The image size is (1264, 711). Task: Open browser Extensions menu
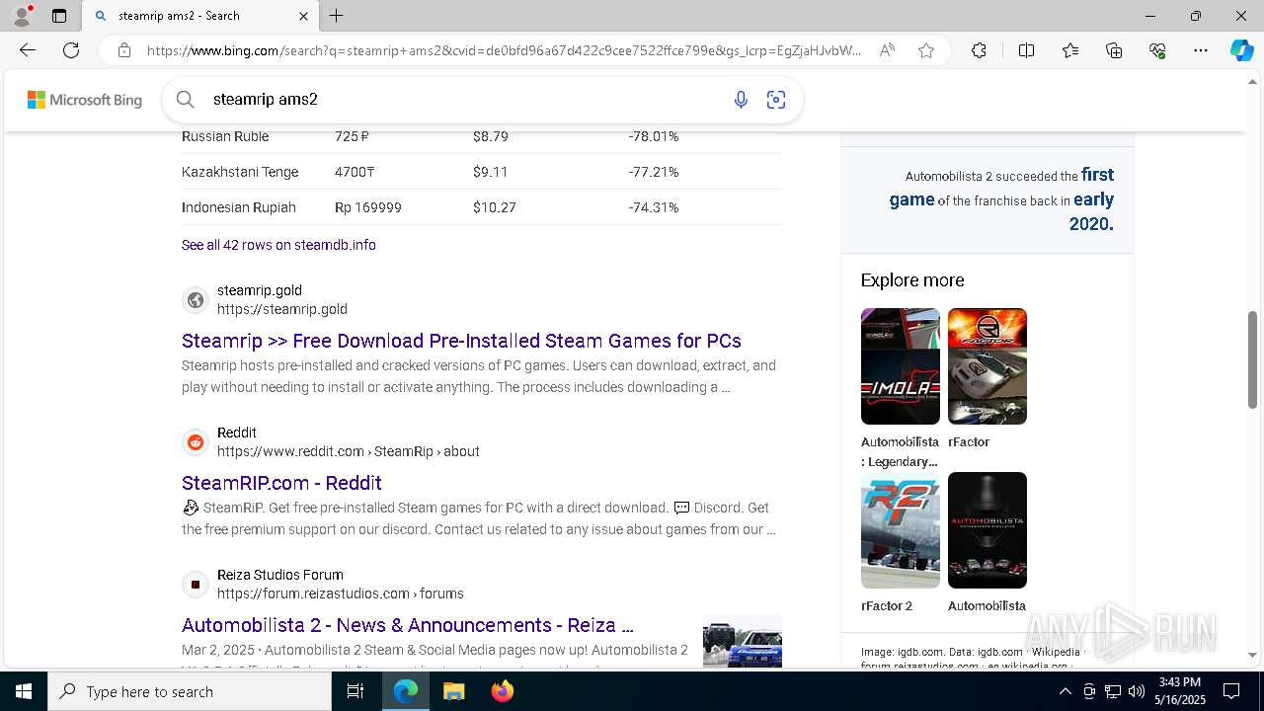coord(979,50)
